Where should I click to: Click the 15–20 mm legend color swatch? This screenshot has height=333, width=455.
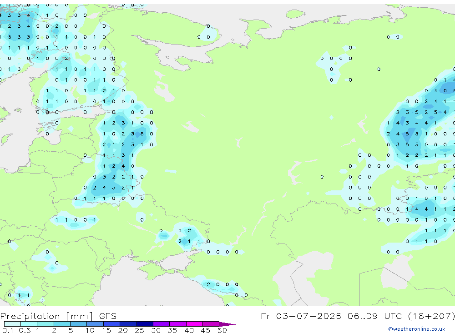click(x=112, y=324)
